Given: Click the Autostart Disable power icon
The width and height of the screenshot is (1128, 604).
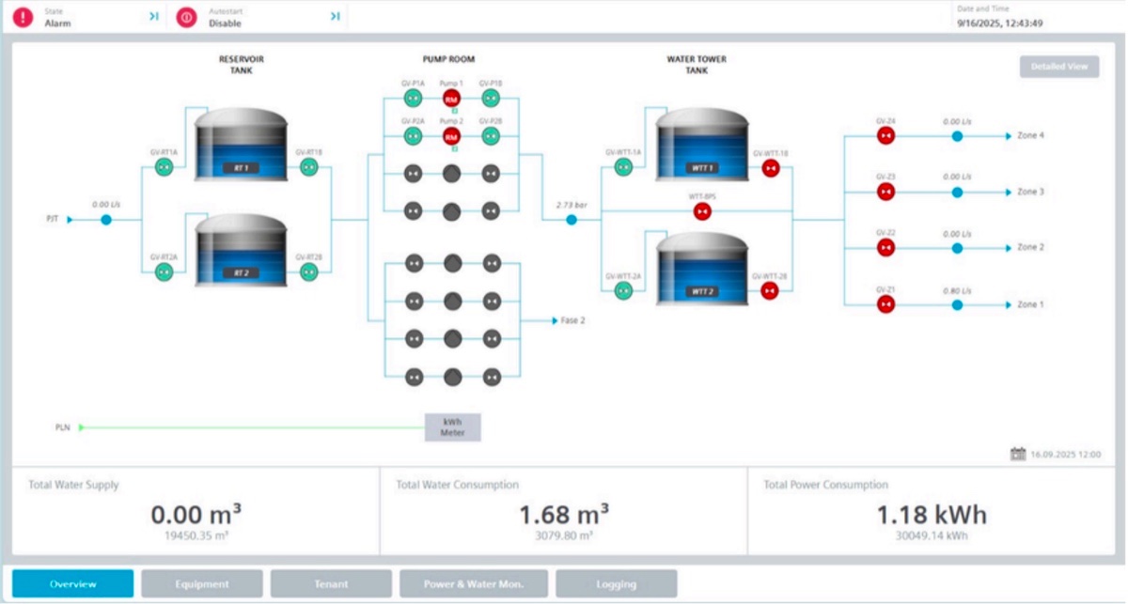Looking at the screenshot, I should pos(187,17).
